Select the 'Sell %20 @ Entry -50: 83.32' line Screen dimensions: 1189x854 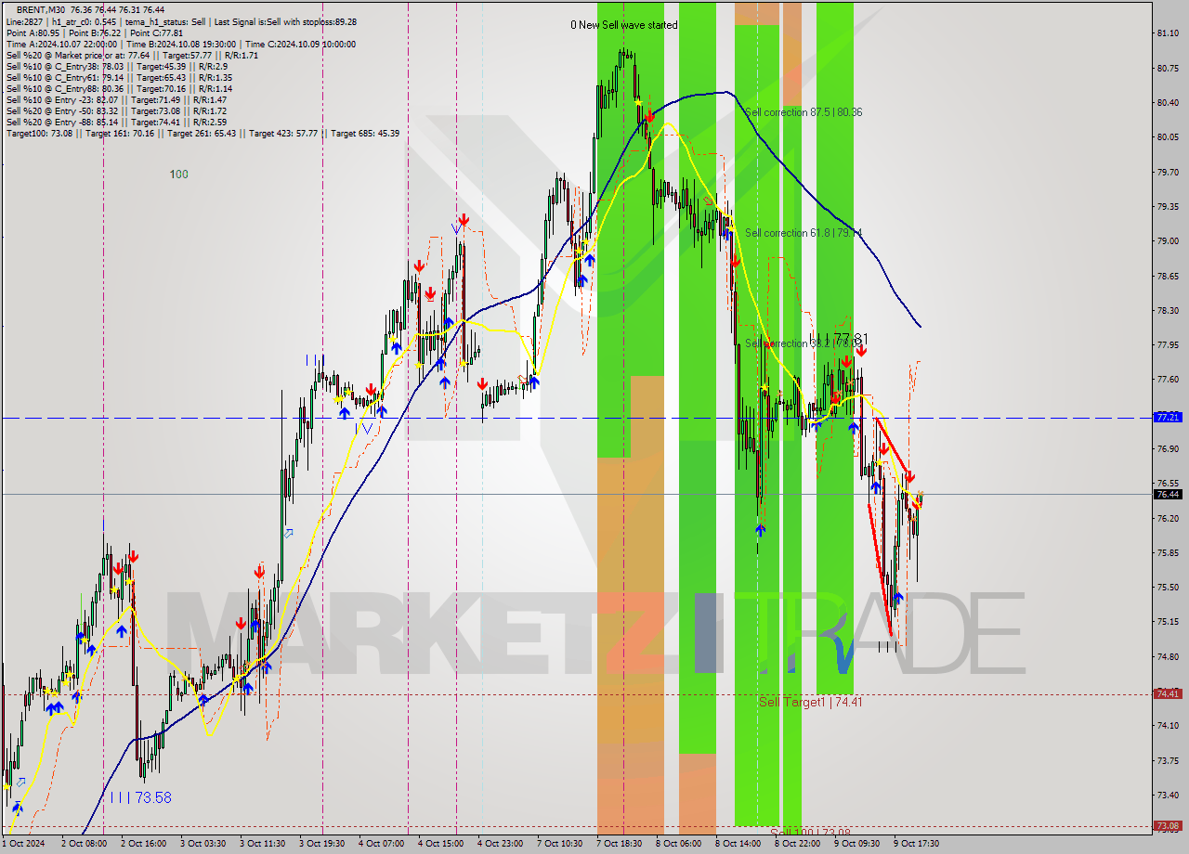click(x=116, y=110)
